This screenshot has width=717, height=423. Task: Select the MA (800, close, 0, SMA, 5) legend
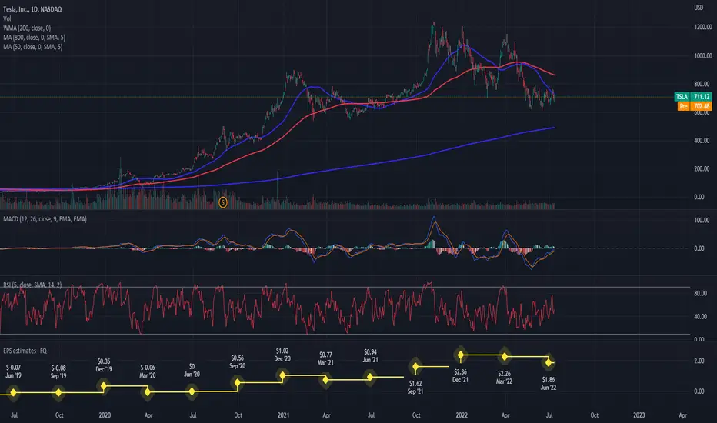tap(34, 38)
